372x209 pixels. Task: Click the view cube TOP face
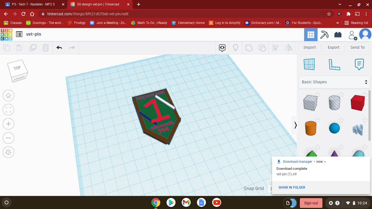click(17, 68)
